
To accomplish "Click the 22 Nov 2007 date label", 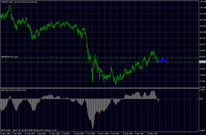I will 5,134.
